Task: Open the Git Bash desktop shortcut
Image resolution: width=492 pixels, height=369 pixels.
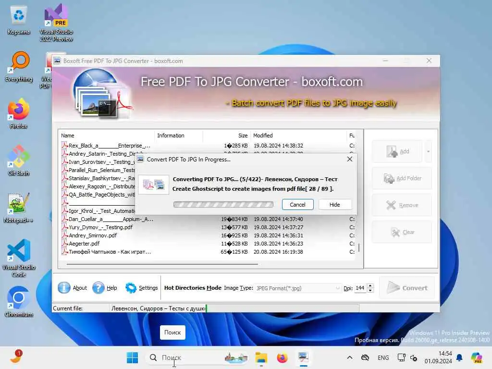Action: coord(19,160)
